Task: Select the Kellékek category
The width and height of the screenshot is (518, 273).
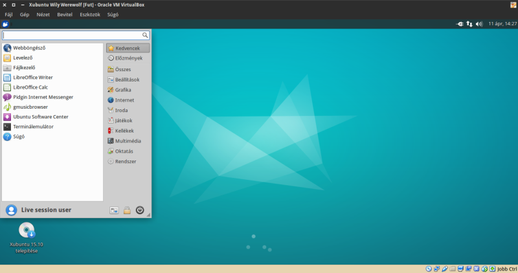Action: (128, 131)
